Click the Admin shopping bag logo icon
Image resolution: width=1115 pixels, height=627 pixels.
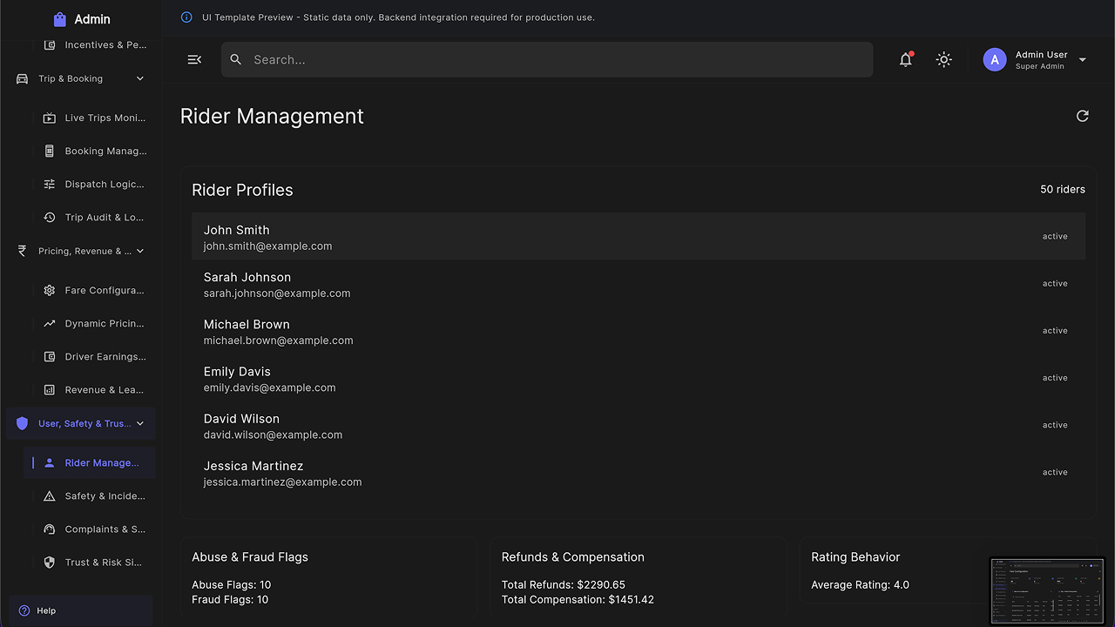point(59,19)
